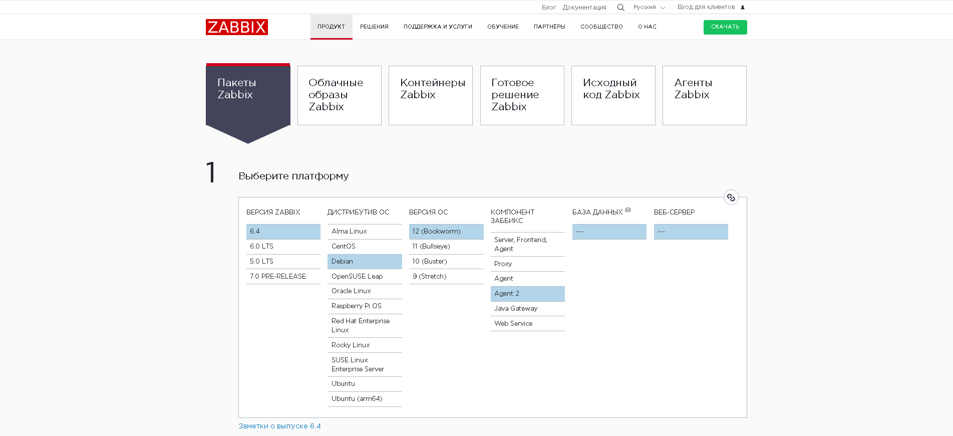Choose OS version 9 (Stretch)
The height and width of the screenshot is (436, 953).
click(x=446, y=277)
